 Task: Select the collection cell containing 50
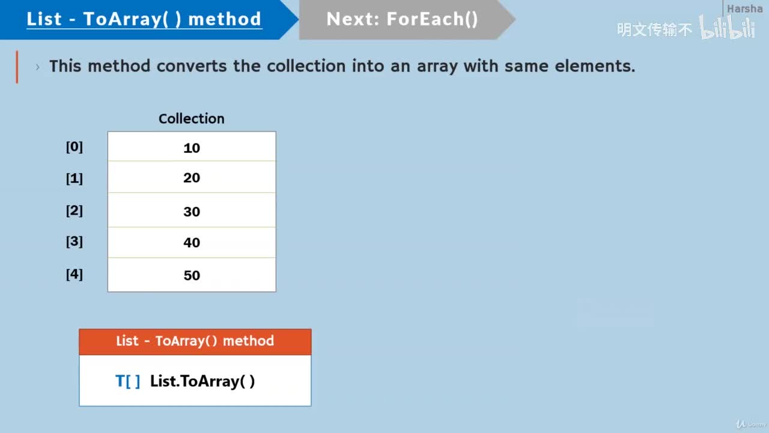pos(192,275)
